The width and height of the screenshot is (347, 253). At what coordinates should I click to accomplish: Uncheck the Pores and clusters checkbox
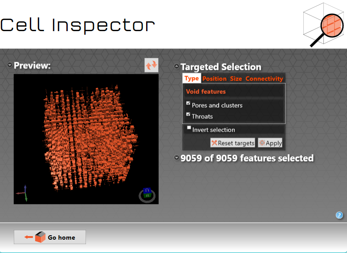point(188,103)
